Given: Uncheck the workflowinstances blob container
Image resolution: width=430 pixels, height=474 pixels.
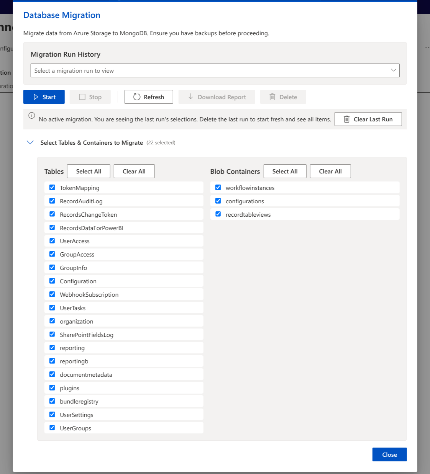Looking at the screenshot, I should click(x=218, y=187).
